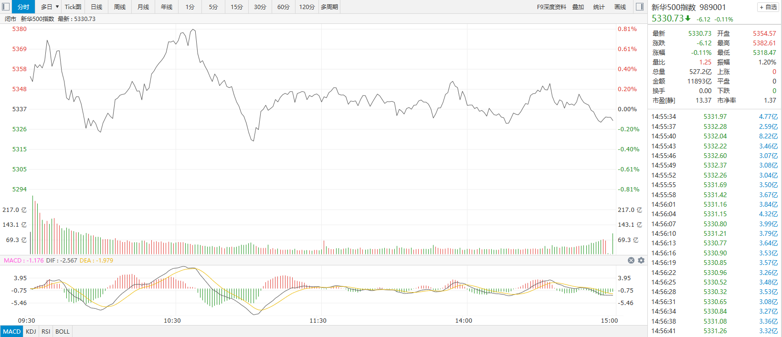782x337 pixels.
Task: Open F9深度资料 in-depth data
Action: (x=551, y=7)
